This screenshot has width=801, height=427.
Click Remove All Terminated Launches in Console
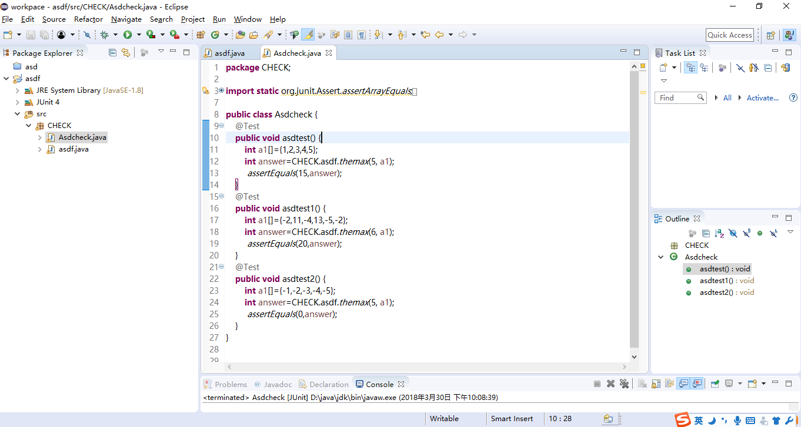click(x=624, y=384)
